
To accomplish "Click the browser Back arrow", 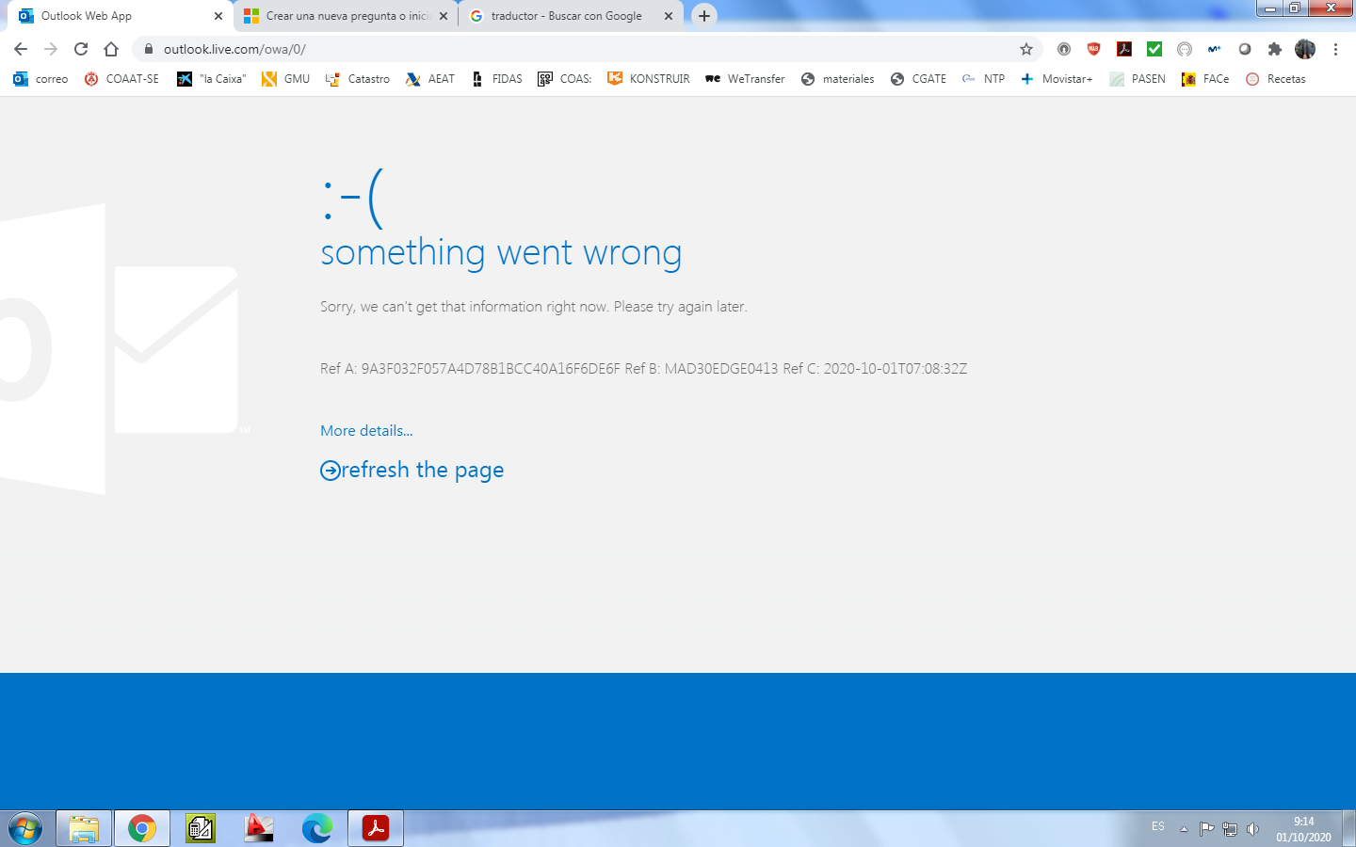I will pos(21,49).
